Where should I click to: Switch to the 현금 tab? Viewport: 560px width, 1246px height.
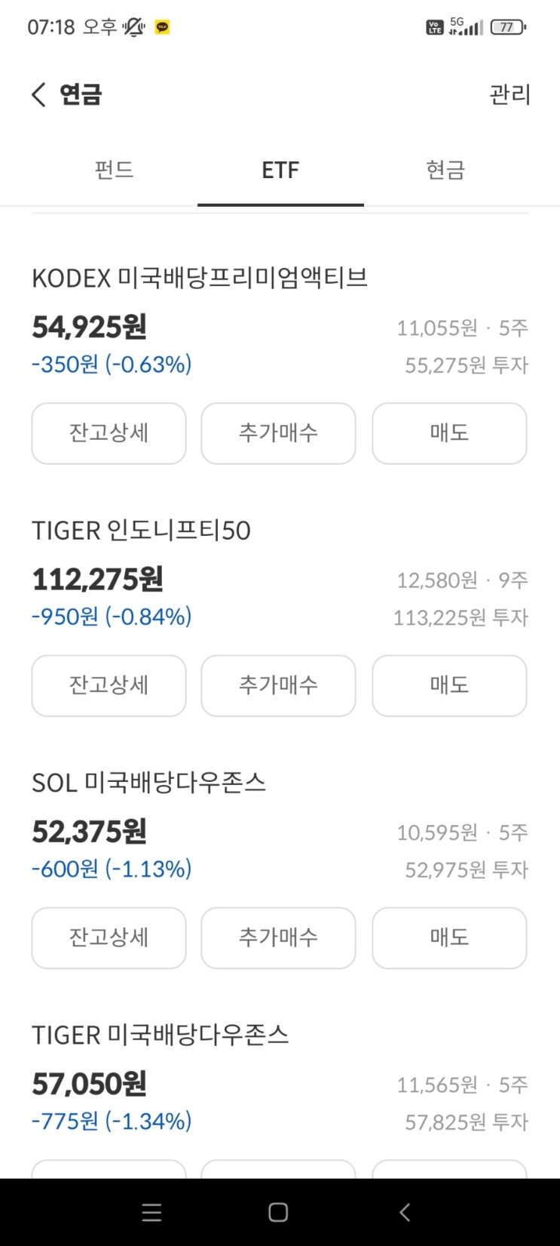(445, 170)
